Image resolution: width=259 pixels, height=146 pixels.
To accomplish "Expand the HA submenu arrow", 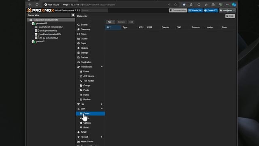I will (x=102, y=104).
